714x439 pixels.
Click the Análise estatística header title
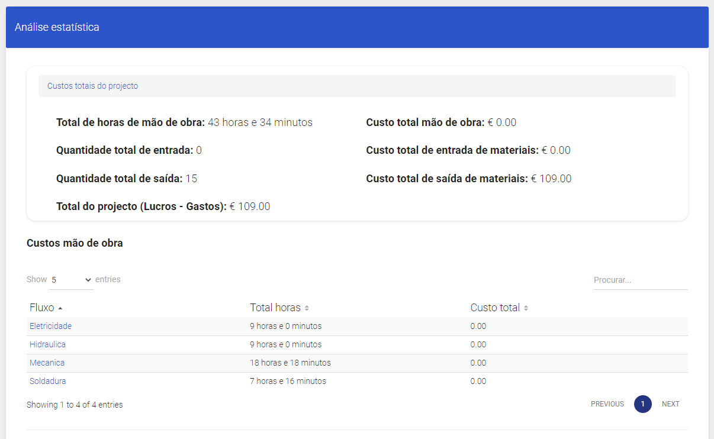point(57,27)
